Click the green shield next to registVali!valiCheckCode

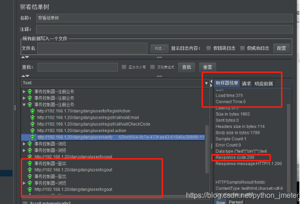(33, 124)
